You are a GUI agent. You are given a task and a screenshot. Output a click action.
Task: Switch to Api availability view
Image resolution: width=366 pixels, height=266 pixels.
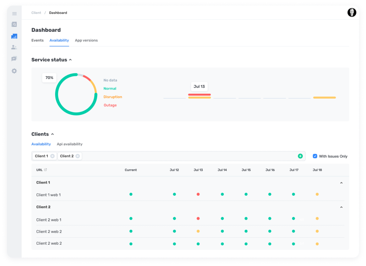pyautogui.click(x=69, y=144)
